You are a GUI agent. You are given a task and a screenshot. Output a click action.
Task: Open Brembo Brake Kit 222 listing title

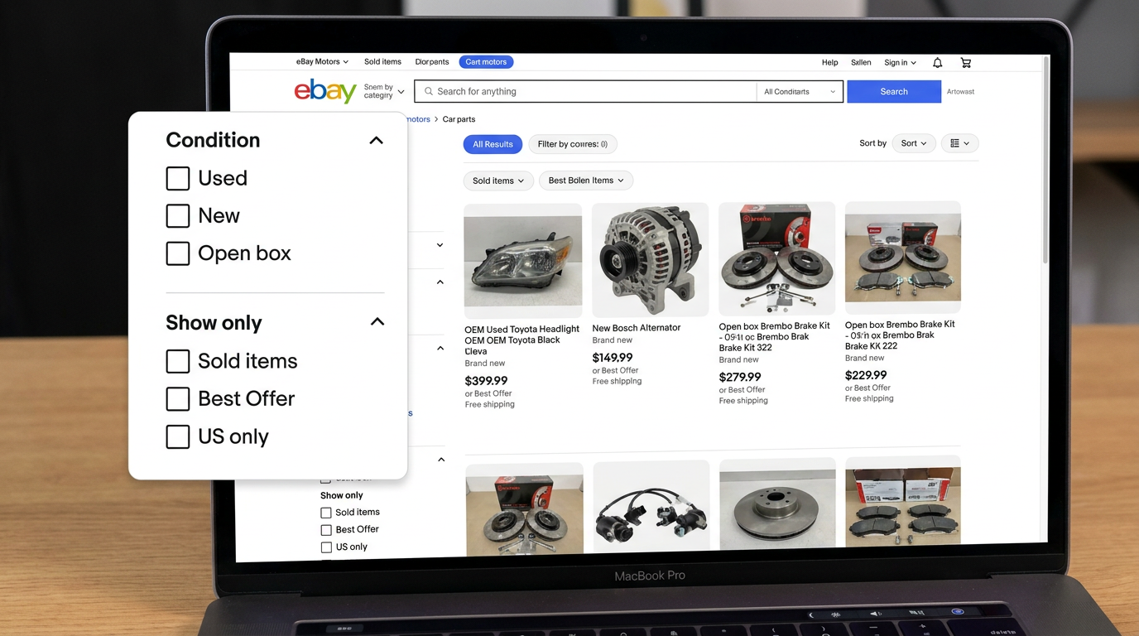[x=900, y=335]
